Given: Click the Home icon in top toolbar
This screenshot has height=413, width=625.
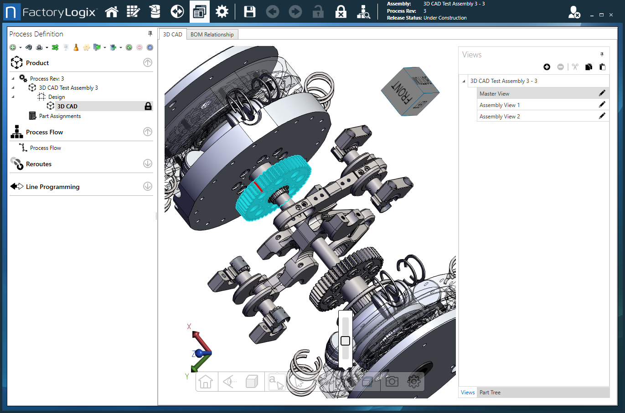Looking at the screenshot, I should (112, 12).
